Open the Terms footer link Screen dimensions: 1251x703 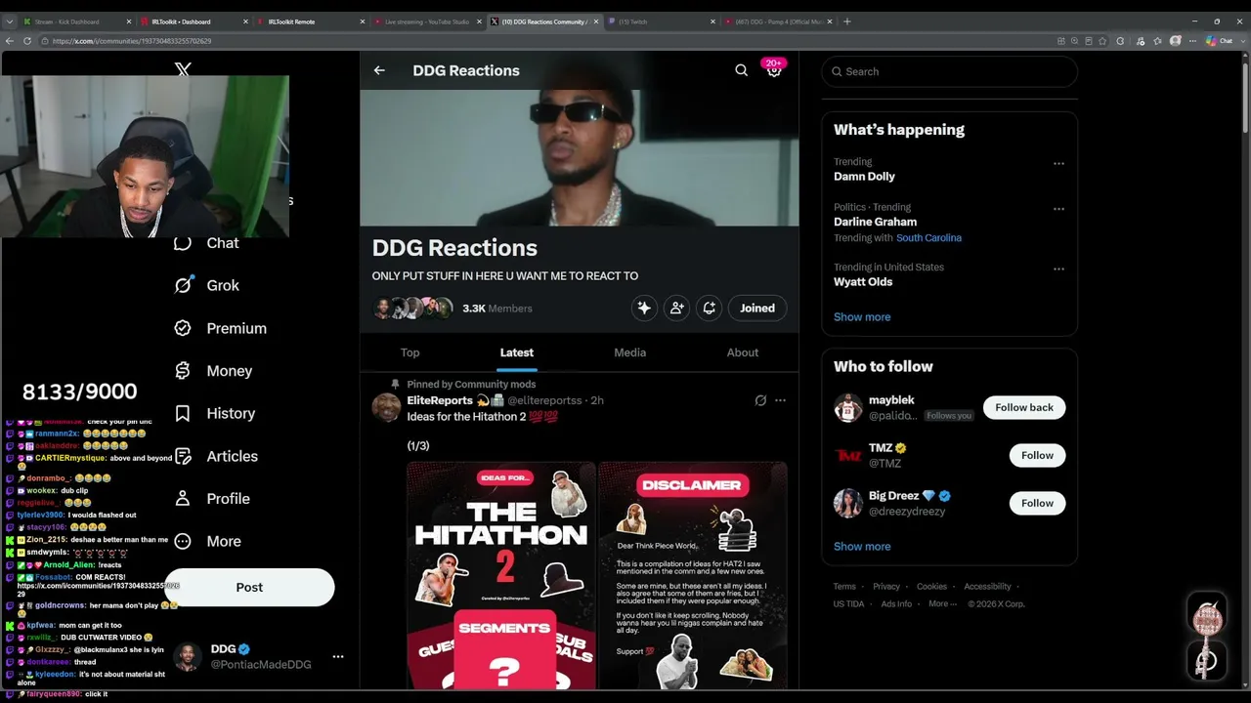(x=844, y=587)
